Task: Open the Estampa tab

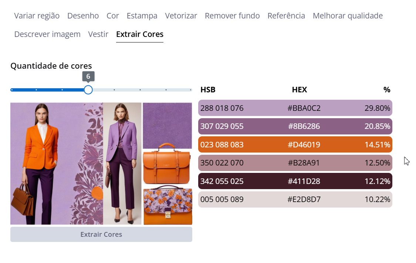Action: click(x=142, y=16)
